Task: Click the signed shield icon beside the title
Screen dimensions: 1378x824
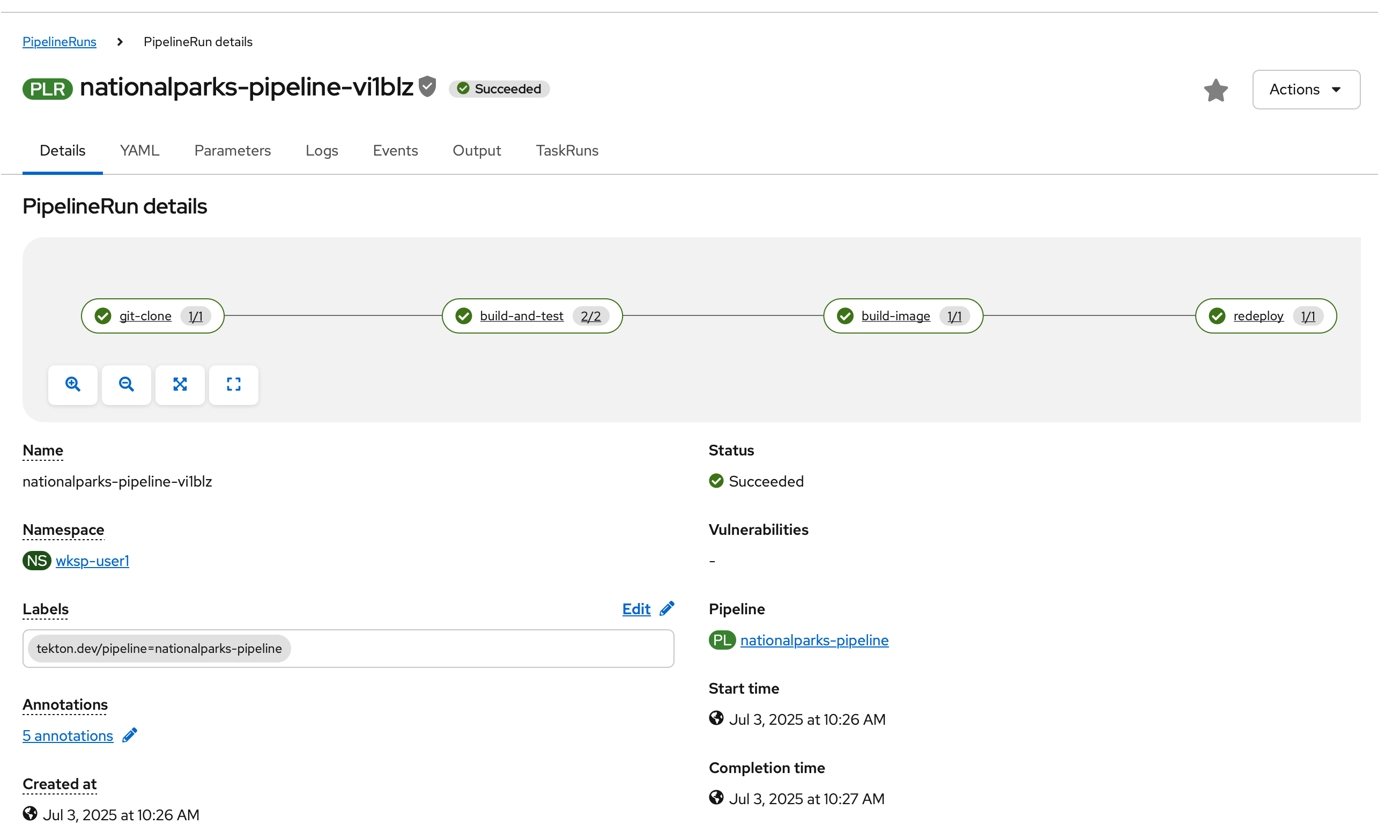Action: [x=427, y=87]
